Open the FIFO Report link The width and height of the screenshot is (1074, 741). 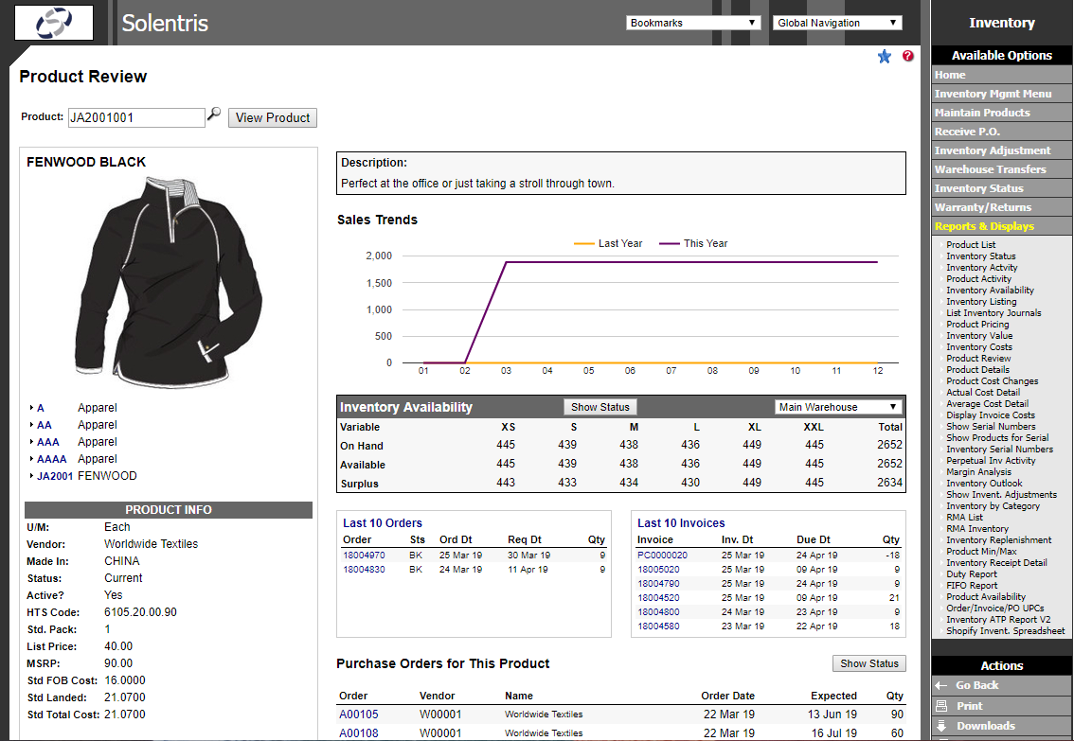click(x=972, y=586)
